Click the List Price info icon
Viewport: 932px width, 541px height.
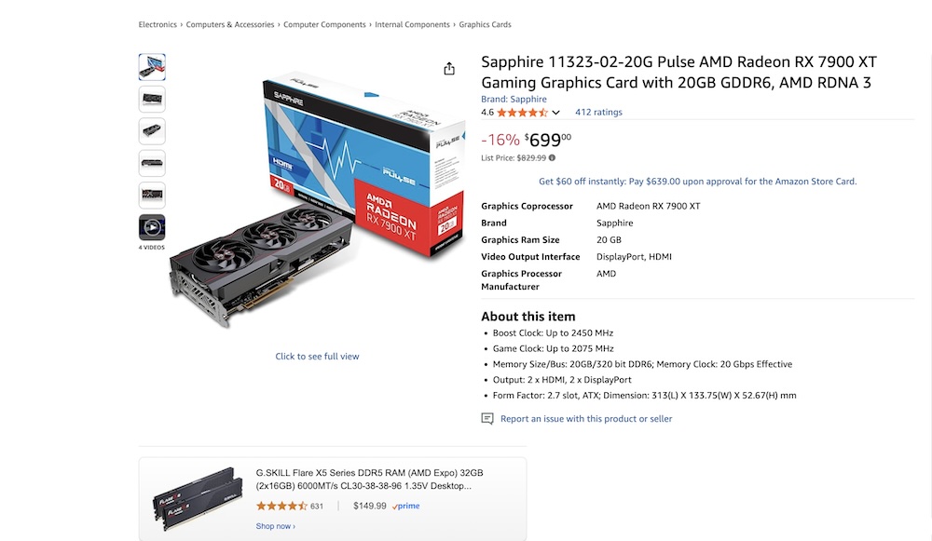[552, 158]
